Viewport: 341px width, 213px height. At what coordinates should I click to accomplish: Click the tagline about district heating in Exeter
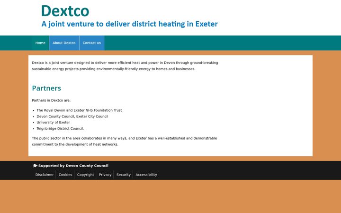pos(129,24)
